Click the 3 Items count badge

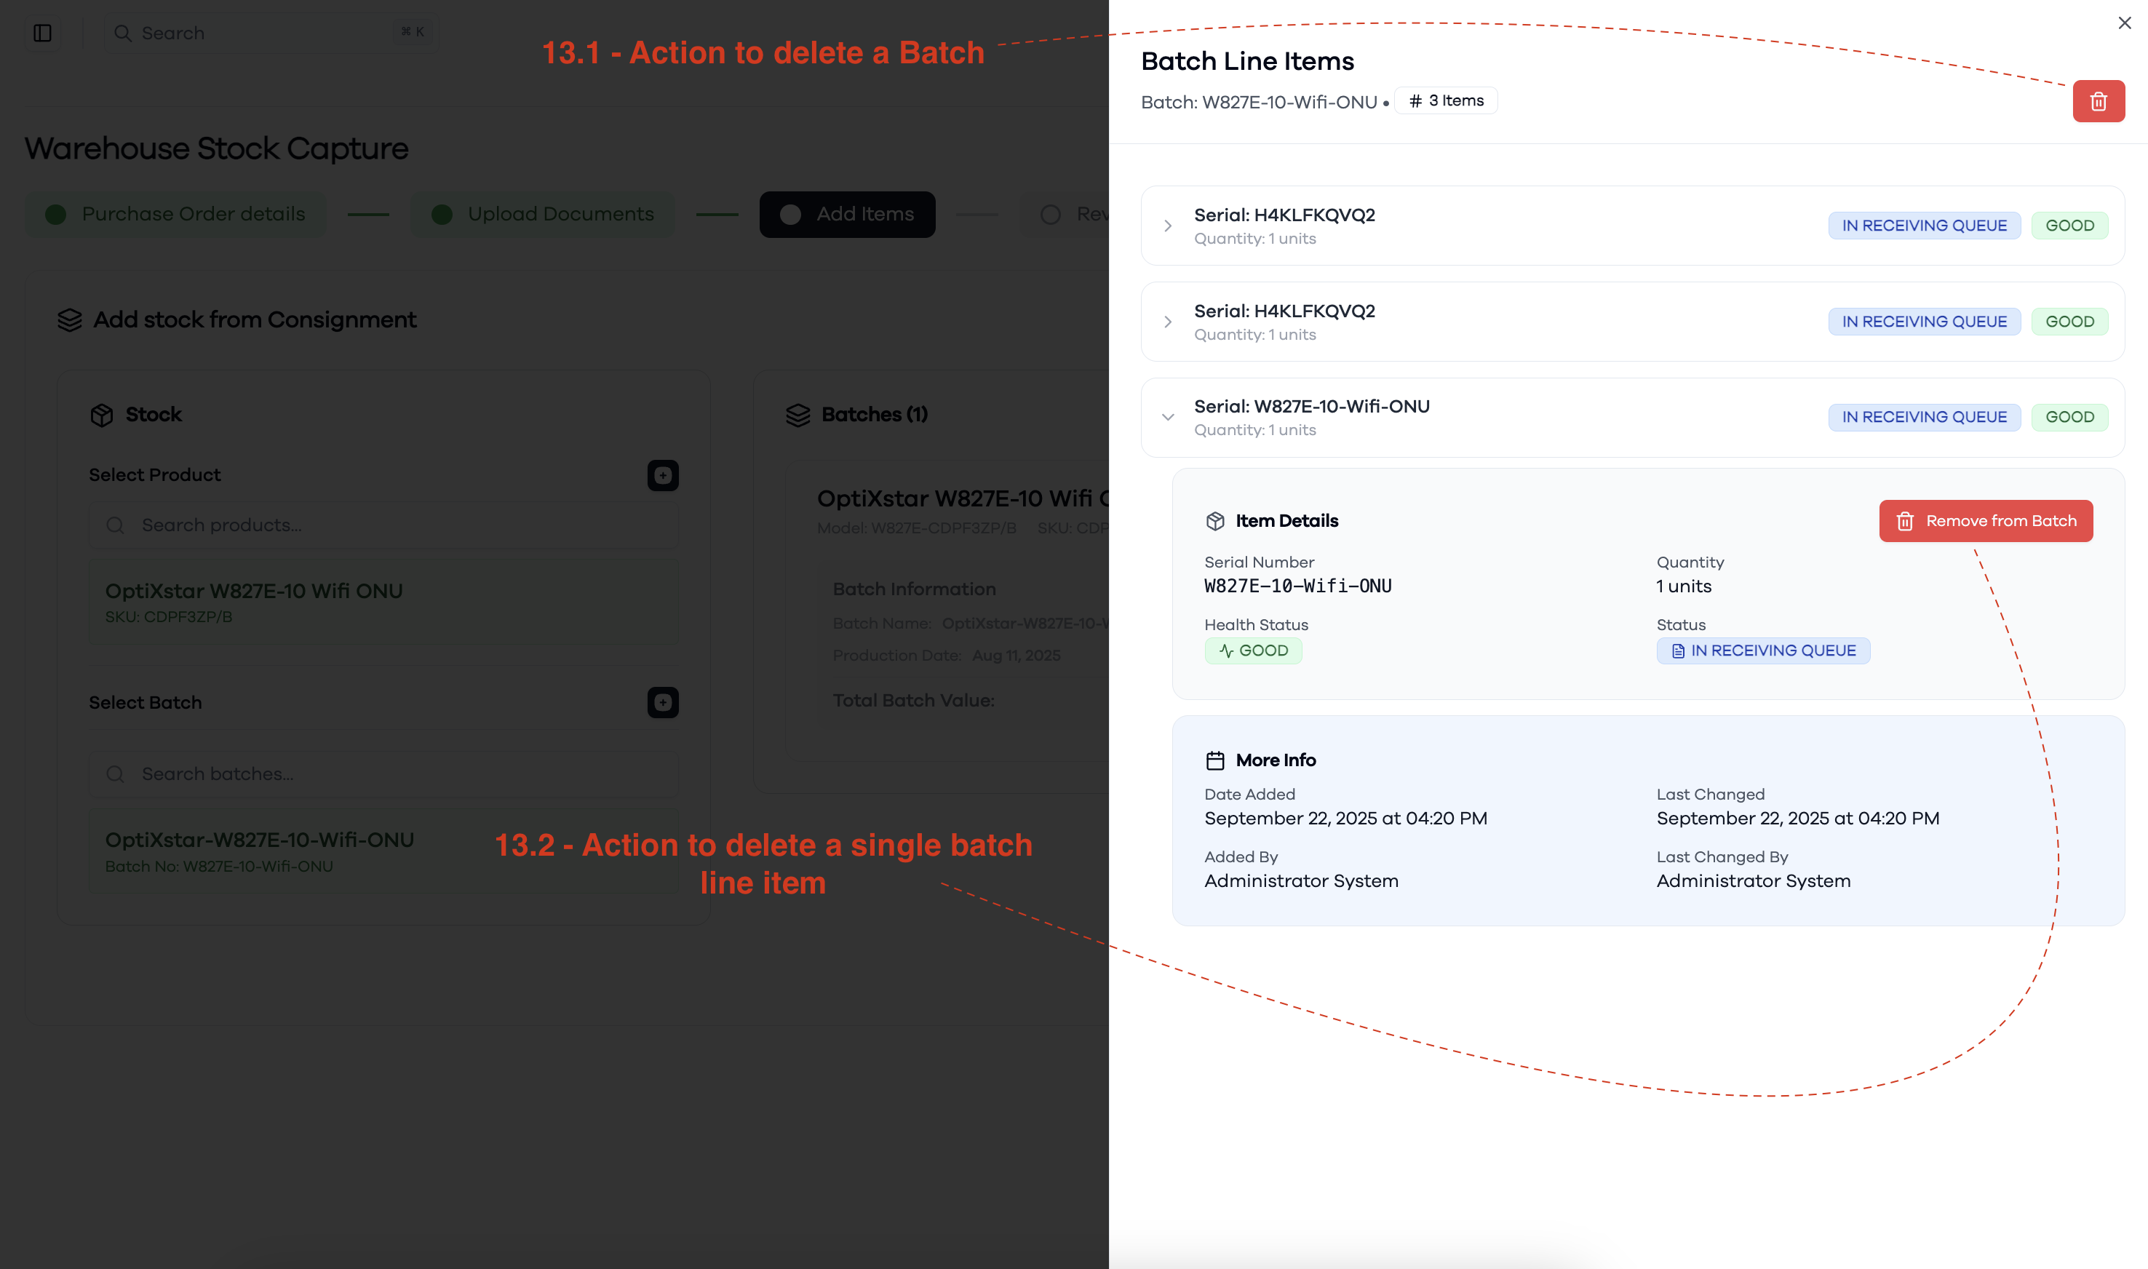[1445, 101]
